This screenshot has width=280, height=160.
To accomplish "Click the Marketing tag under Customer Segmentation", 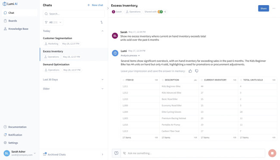I will click(x=51, y=44).
